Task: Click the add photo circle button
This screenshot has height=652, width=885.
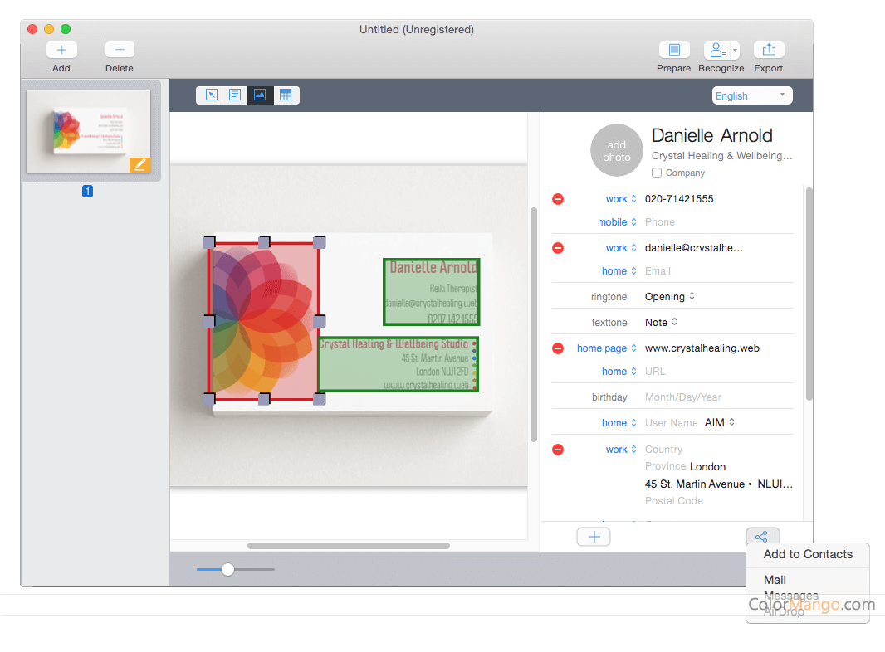Action: (x=616, y=150)
